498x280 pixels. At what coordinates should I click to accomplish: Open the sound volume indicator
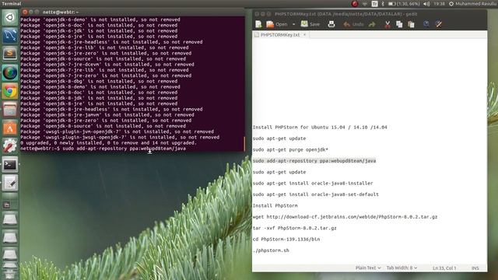click(426, 4)
